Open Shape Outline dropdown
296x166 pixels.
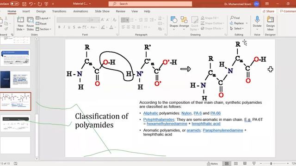pyautogui.click(x=212, y=23)
